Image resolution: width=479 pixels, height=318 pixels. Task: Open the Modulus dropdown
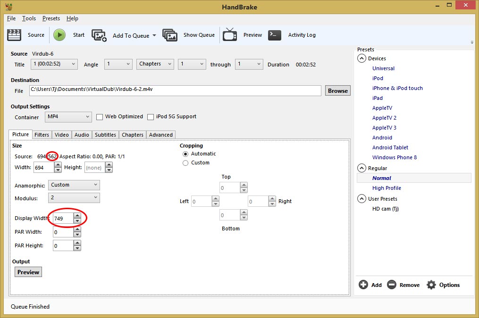point(74,198)
